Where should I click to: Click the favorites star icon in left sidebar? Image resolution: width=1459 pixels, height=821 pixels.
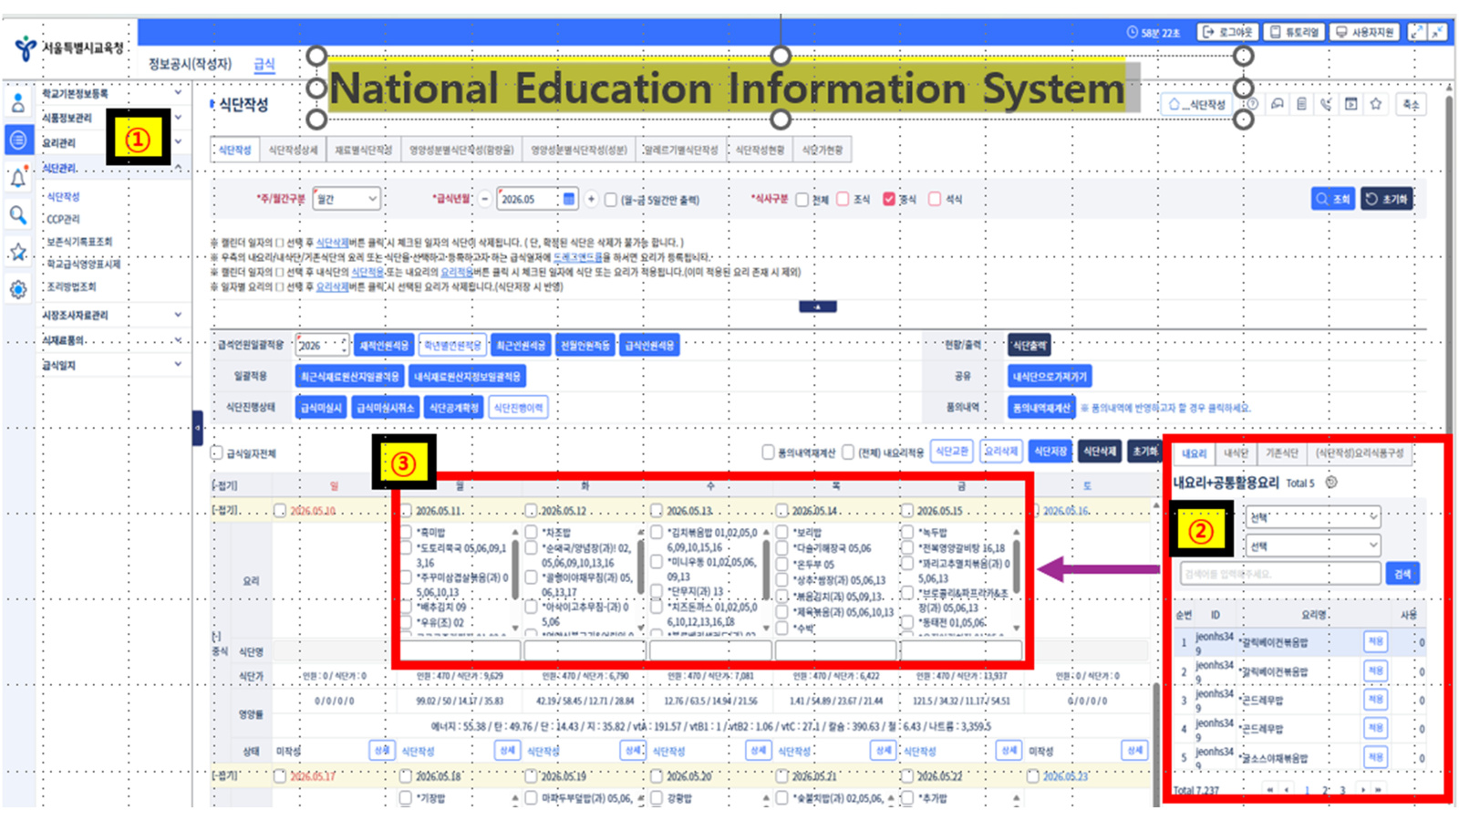coord(17,253)
